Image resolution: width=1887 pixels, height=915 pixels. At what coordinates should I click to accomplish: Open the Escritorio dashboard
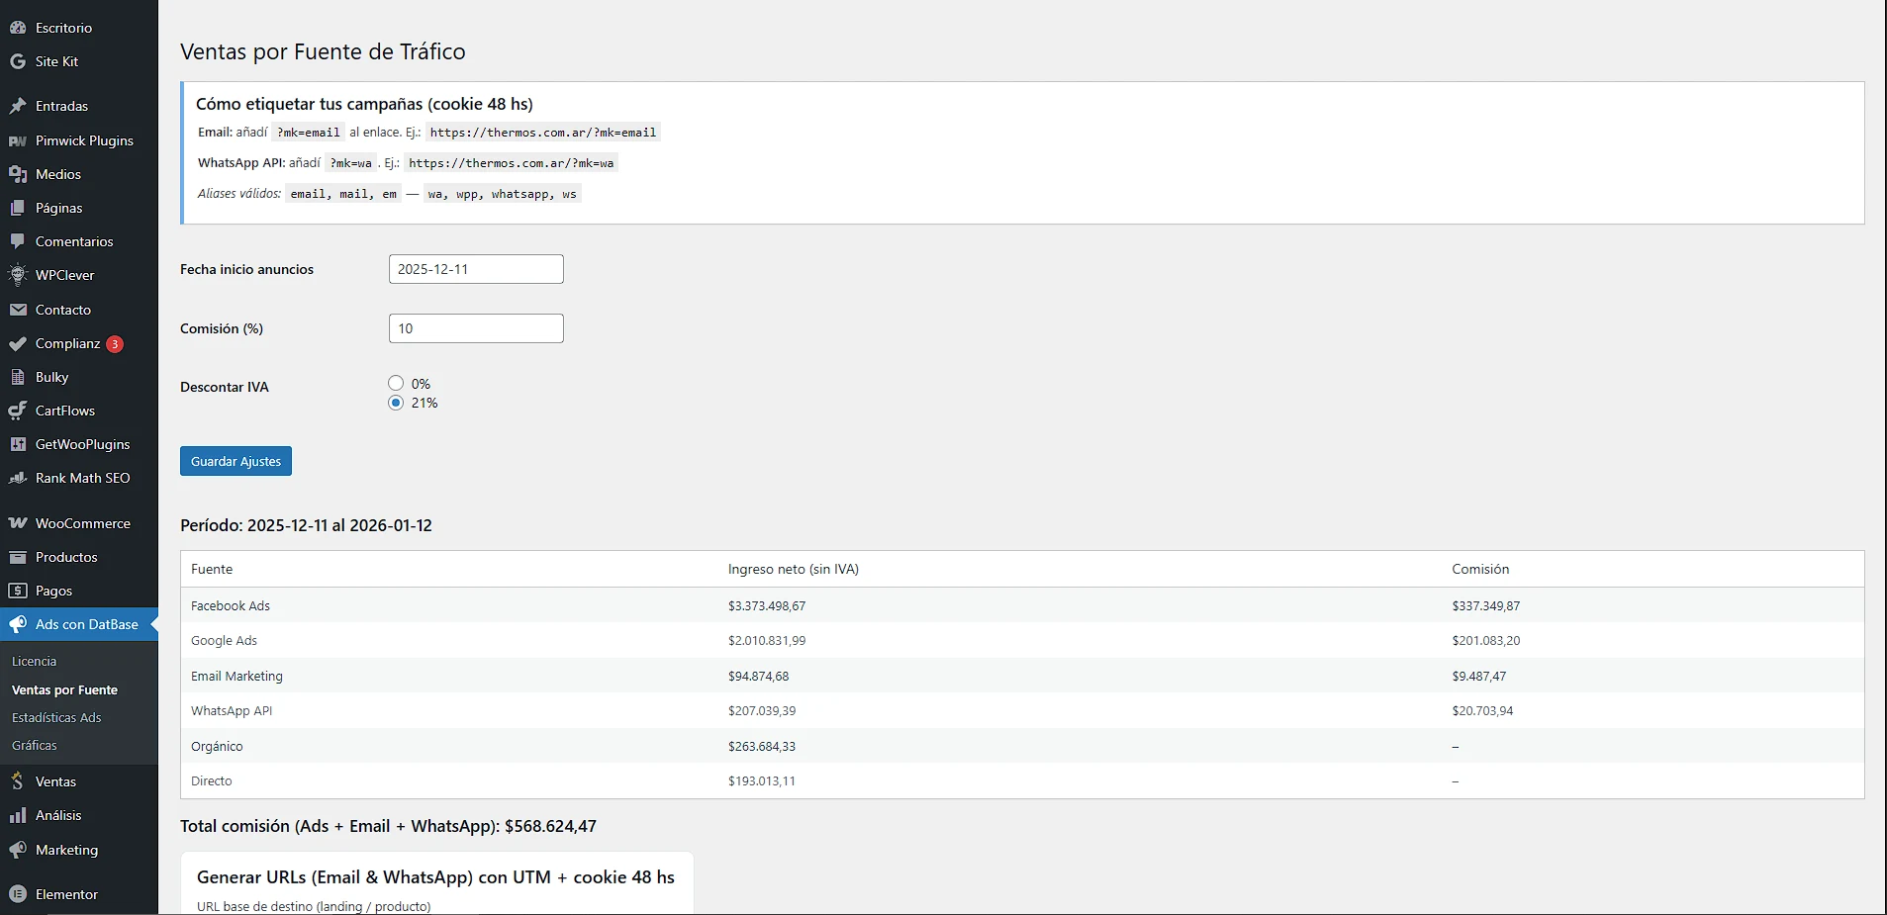[x=63, y=27]
